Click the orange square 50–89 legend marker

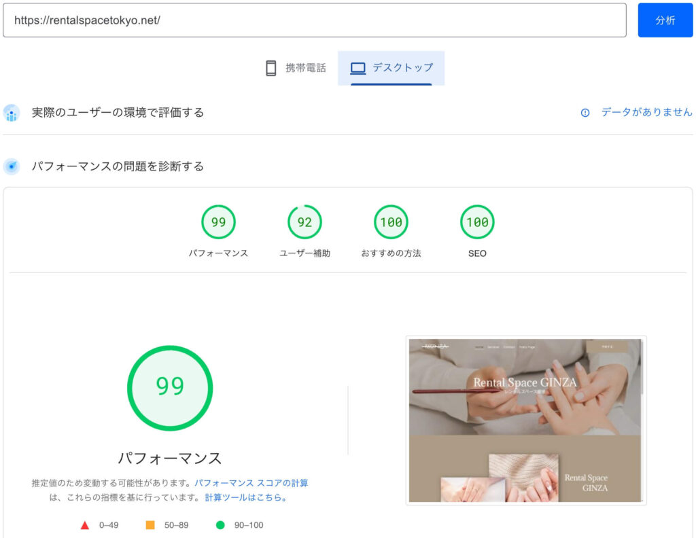[x=150, y=525]
